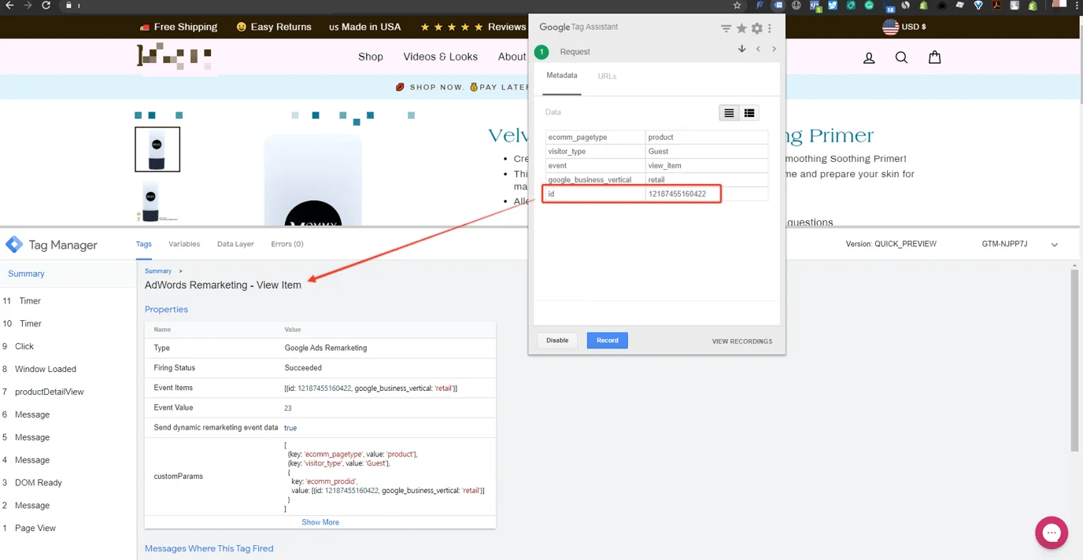Open the shopping cart icon
The image size is (1083, 560).
[x=934, y=57]
